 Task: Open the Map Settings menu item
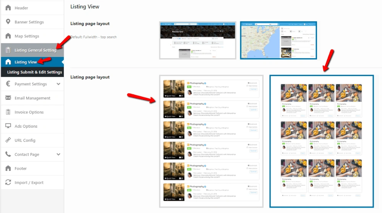pyautogui.click(x=27, y=36)
